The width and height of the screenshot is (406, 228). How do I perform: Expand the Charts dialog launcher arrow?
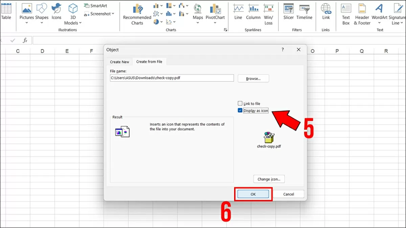[226, 30]
